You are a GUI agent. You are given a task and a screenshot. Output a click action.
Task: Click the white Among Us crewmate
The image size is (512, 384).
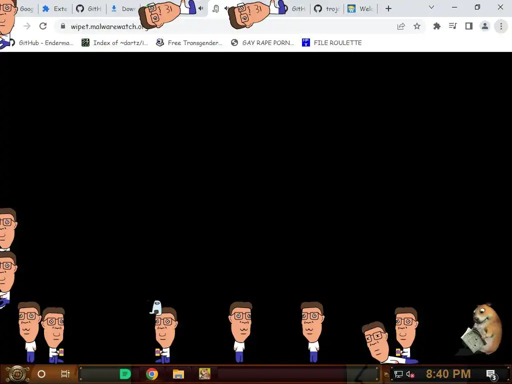[156, 307]
